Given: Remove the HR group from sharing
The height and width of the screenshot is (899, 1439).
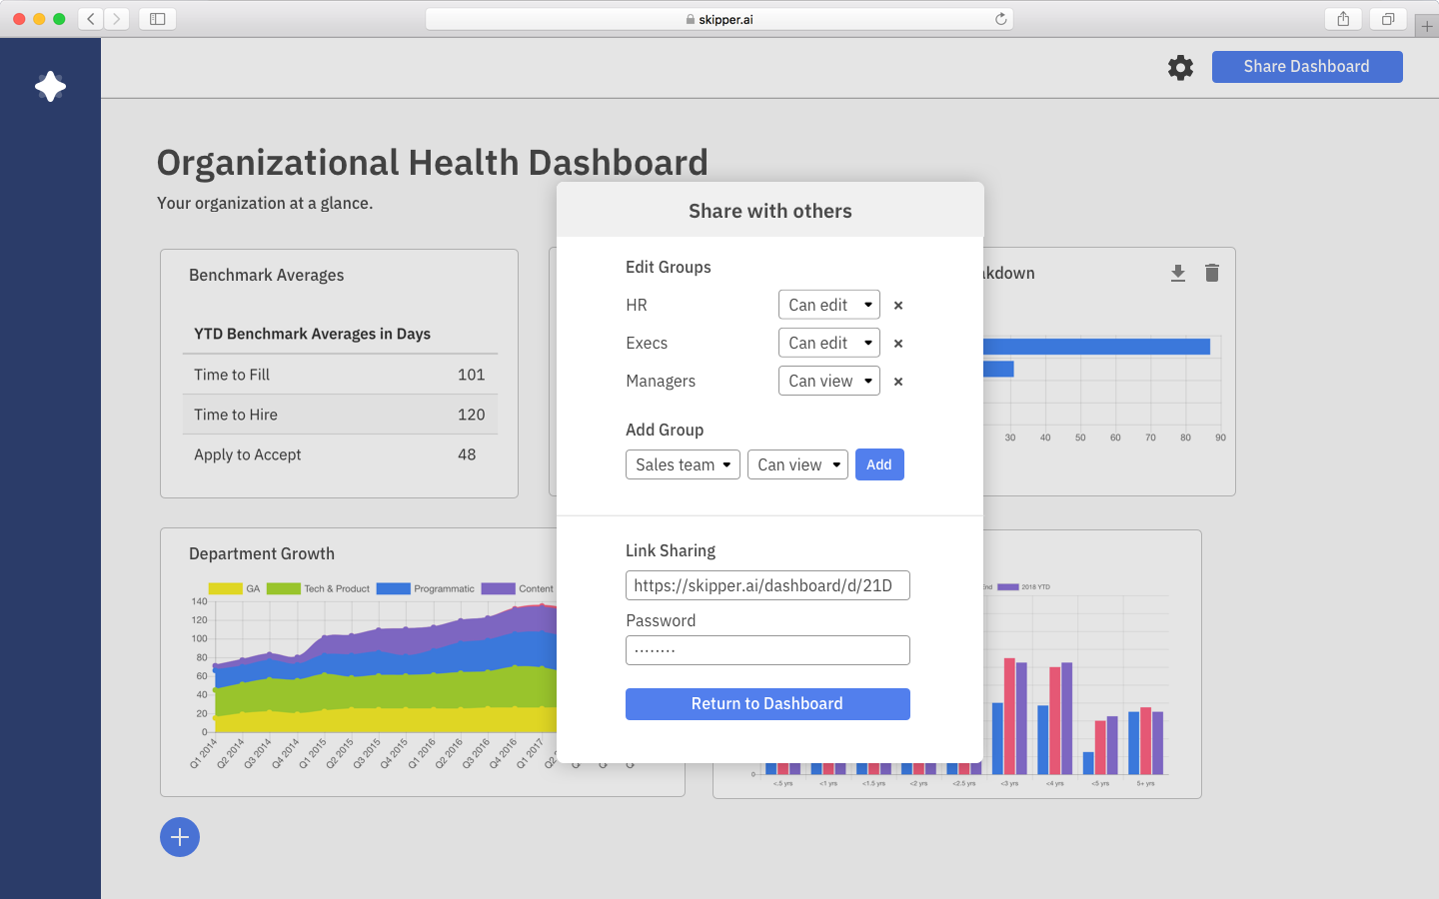Looking at the screenshot, I should pos(898,306).
